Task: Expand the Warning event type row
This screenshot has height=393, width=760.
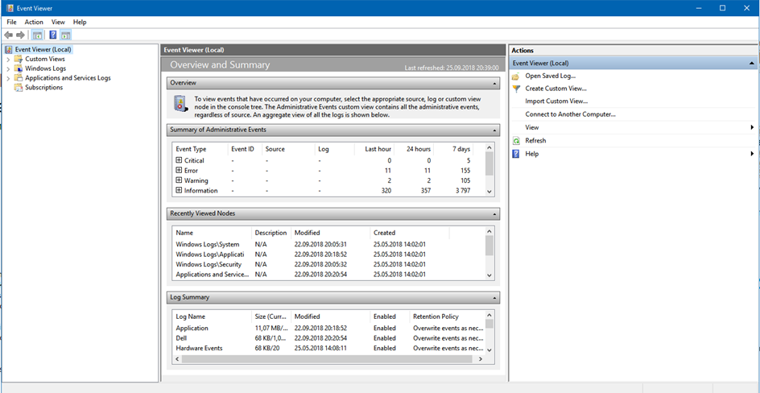Action: click(x=180, y=180)
